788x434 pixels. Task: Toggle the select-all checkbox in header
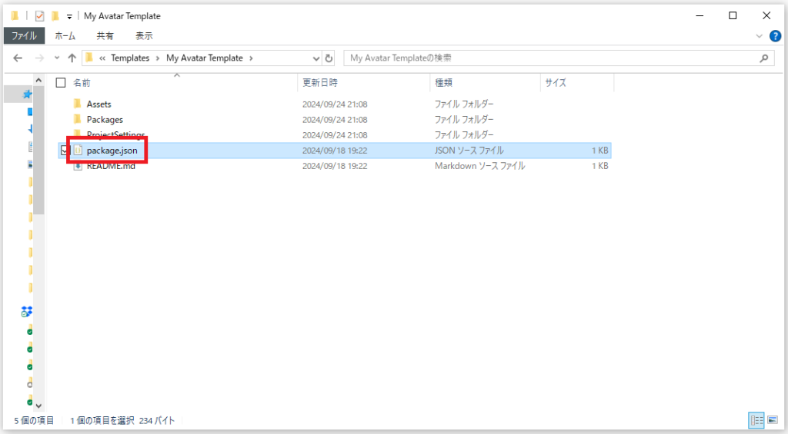[x=61, y=83]
